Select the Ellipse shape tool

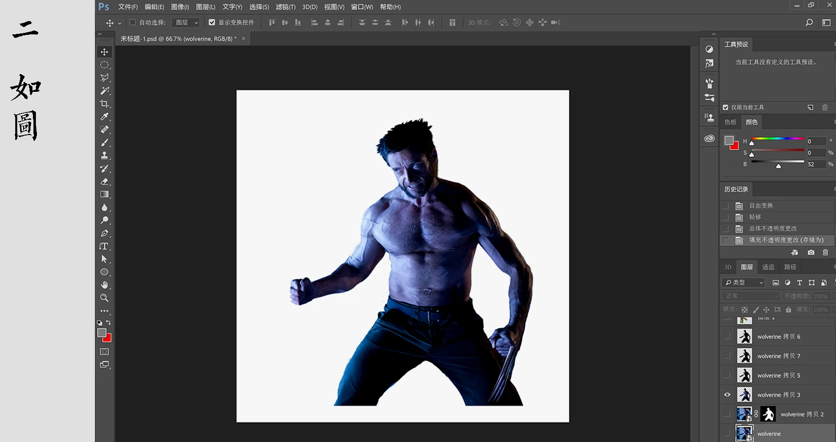[x=104, y=272]
